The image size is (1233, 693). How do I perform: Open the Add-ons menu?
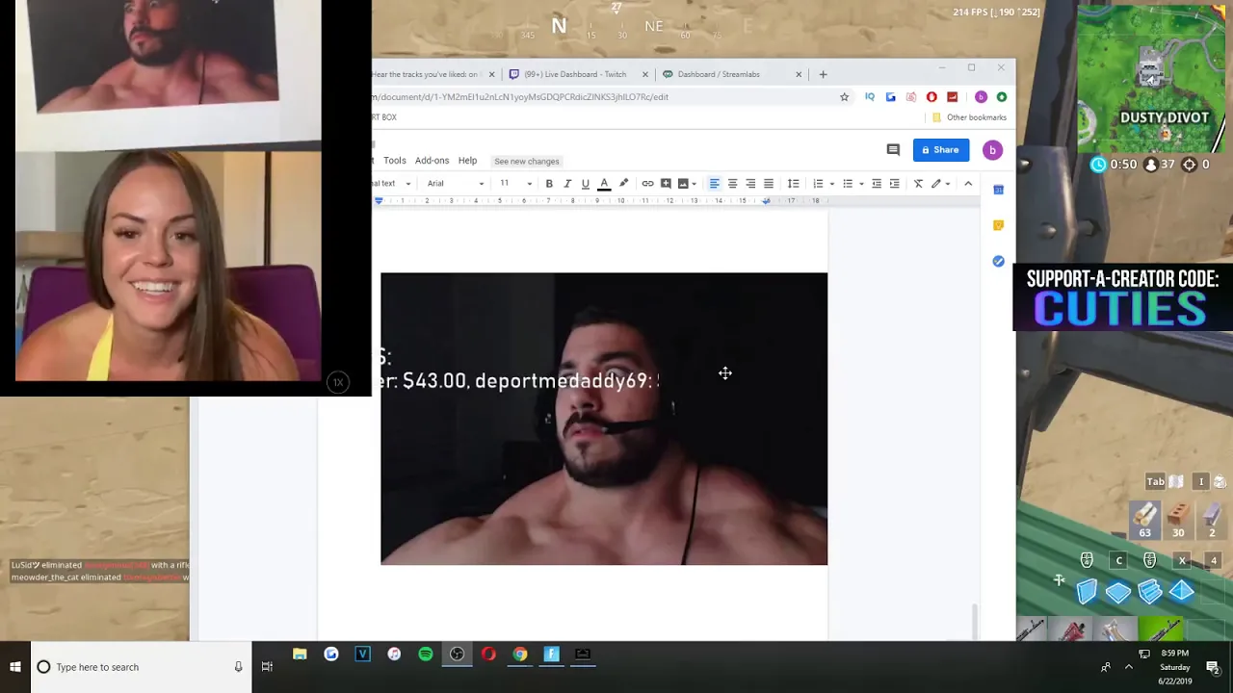pyautogui.click(x=432, y=161)
